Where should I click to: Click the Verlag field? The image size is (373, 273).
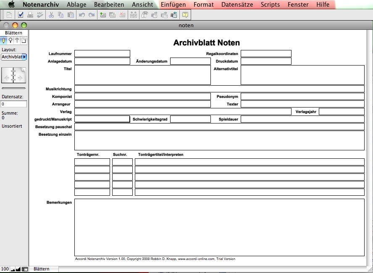tap(183, 112)
